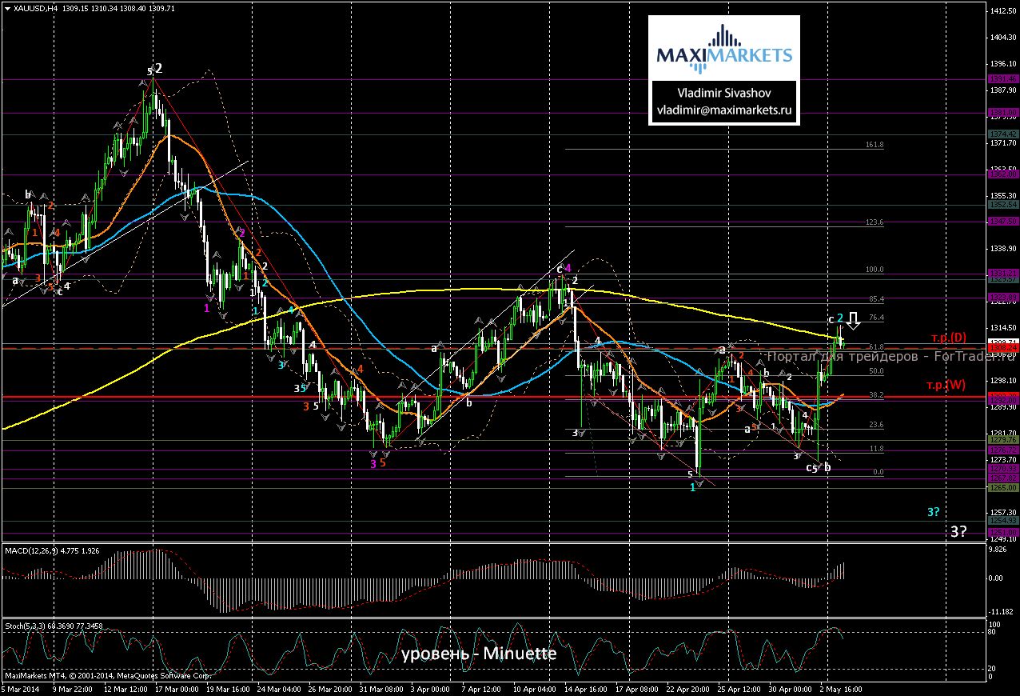Click the vladimir@maximarkets.ru email address
The image size is (1020, 696).
[723, 111]
